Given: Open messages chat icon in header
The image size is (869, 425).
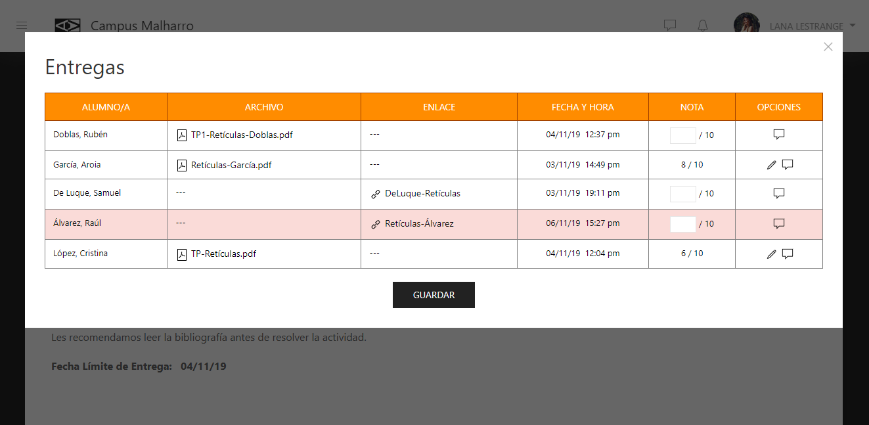Looking at the screenshot, I should coord(670,26).
